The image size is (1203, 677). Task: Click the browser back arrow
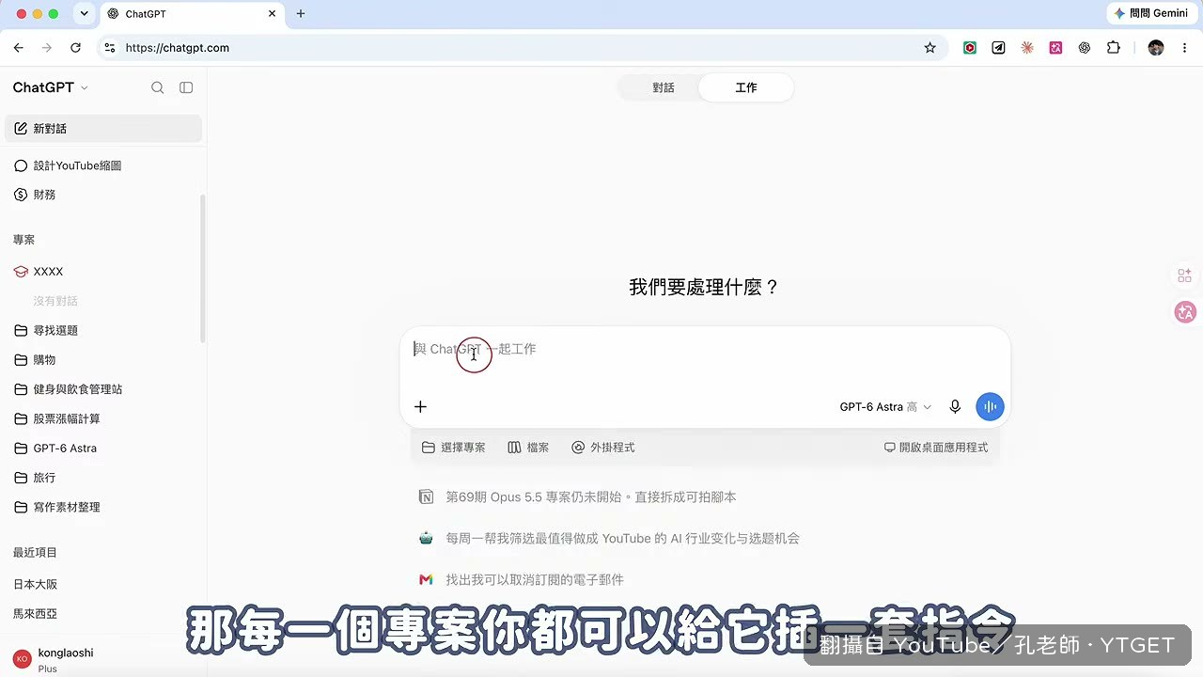[19, 48]
